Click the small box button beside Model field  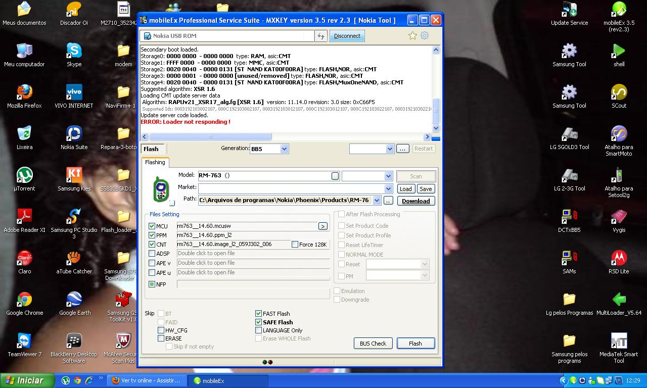(335, 176)
